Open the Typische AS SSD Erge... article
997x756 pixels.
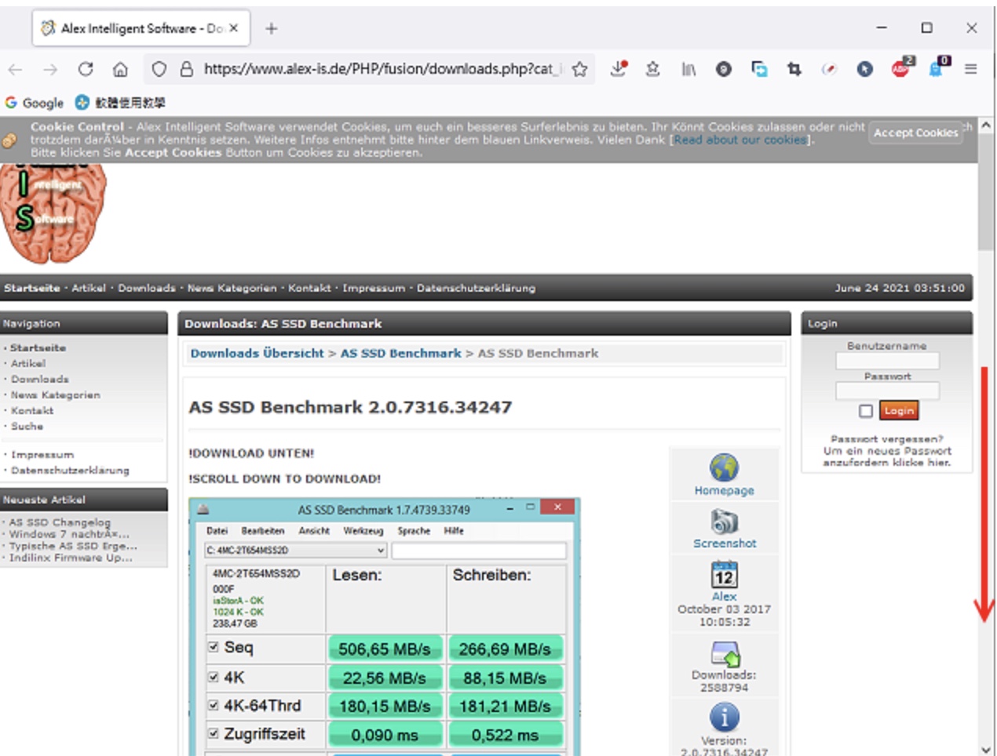click(x=73, y=545)
